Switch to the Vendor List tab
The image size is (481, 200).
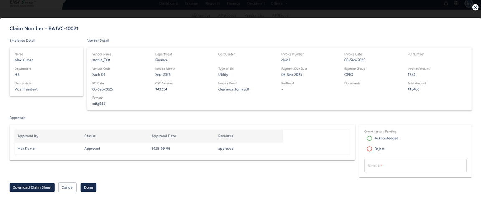point(254,15)
